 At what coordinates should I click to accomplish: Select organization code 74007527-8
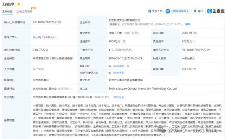coord(40,50)
